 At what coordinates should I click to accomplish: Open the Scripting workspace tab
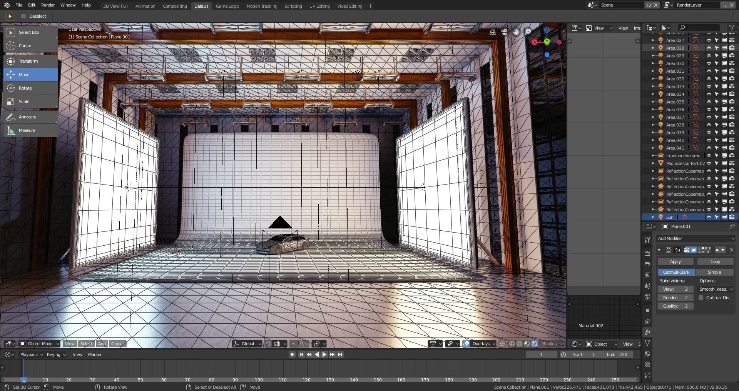pos(293,6)
